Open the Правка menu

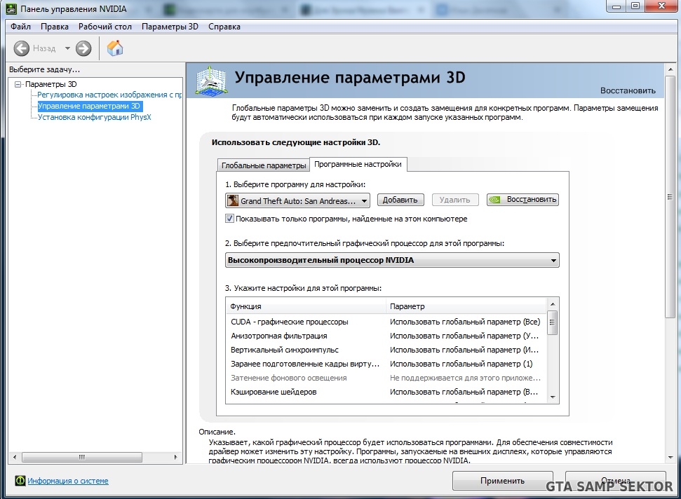pyautogui.click(x=55, y=27)
